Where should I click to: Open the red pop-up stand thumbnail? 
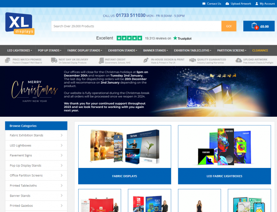[x=100, y=201]
